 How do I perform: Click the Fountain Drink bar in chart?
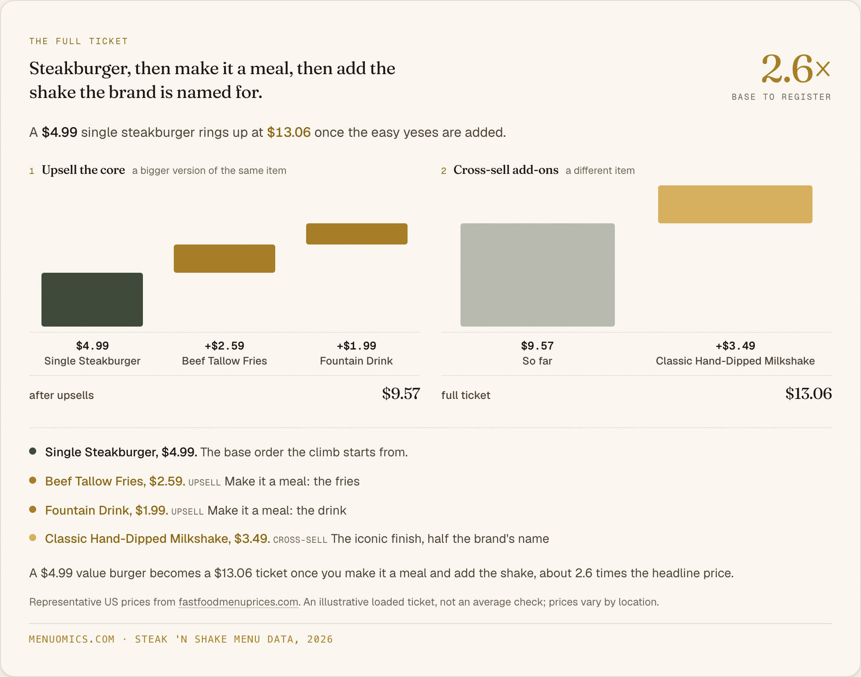pos(357,234)
